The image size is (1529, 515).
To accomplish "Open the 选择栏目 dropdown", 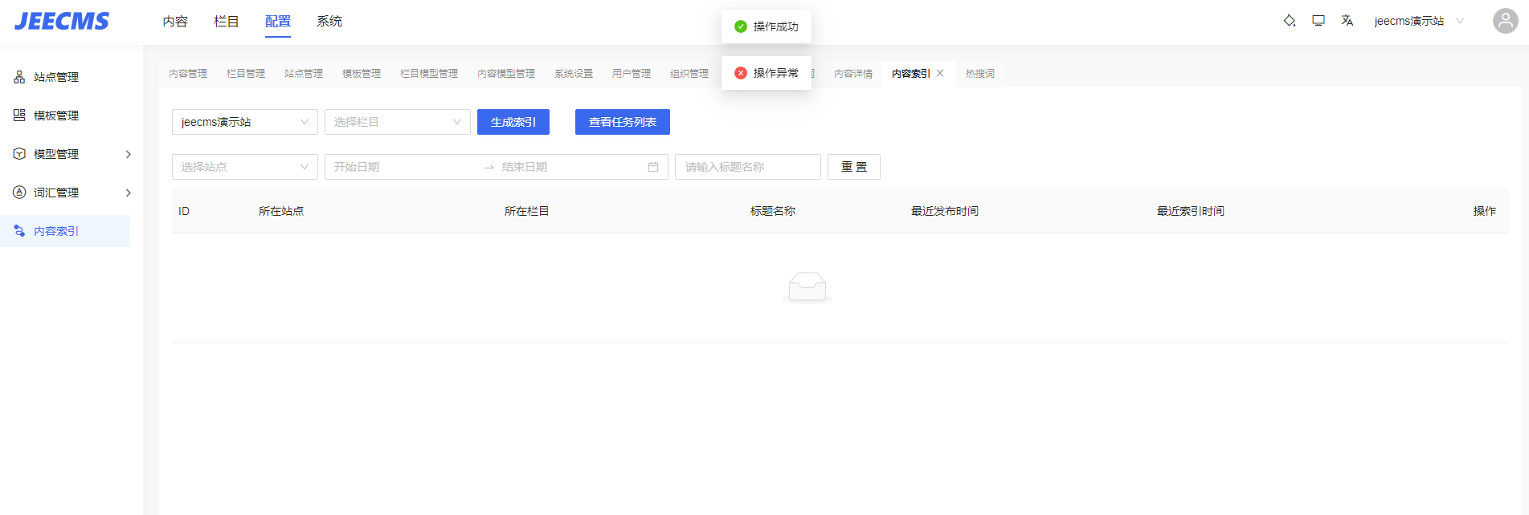I will 398,122.
